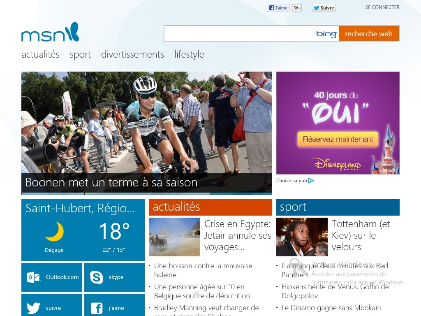Open the lifestyle navigation menu
Screen dimensions: 421x316
tap(189, 54)
